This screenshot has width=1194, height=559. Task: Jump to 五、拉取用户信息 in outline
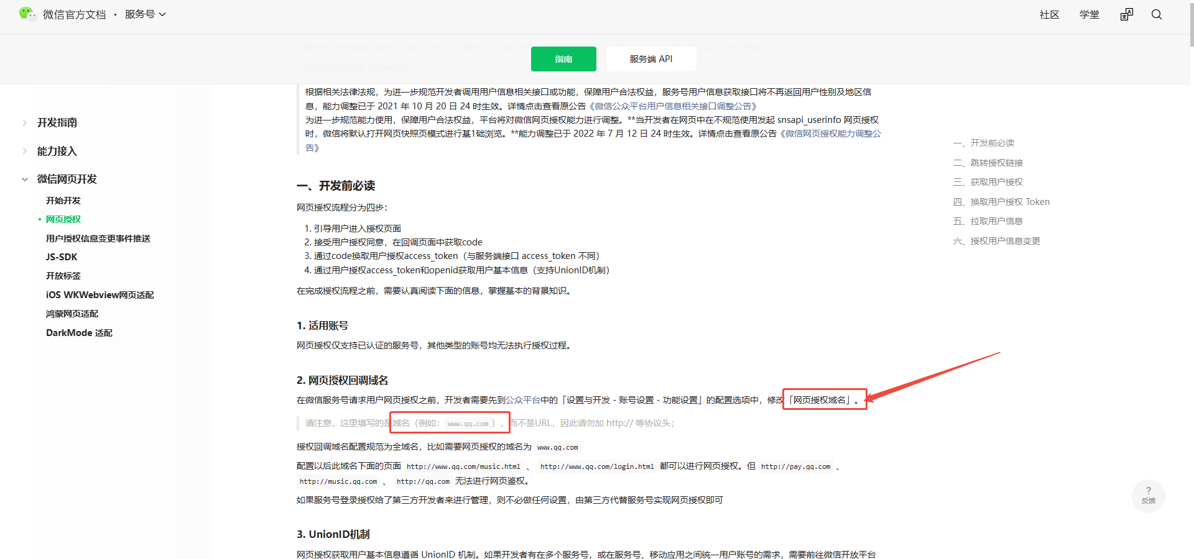pos(988,221)
